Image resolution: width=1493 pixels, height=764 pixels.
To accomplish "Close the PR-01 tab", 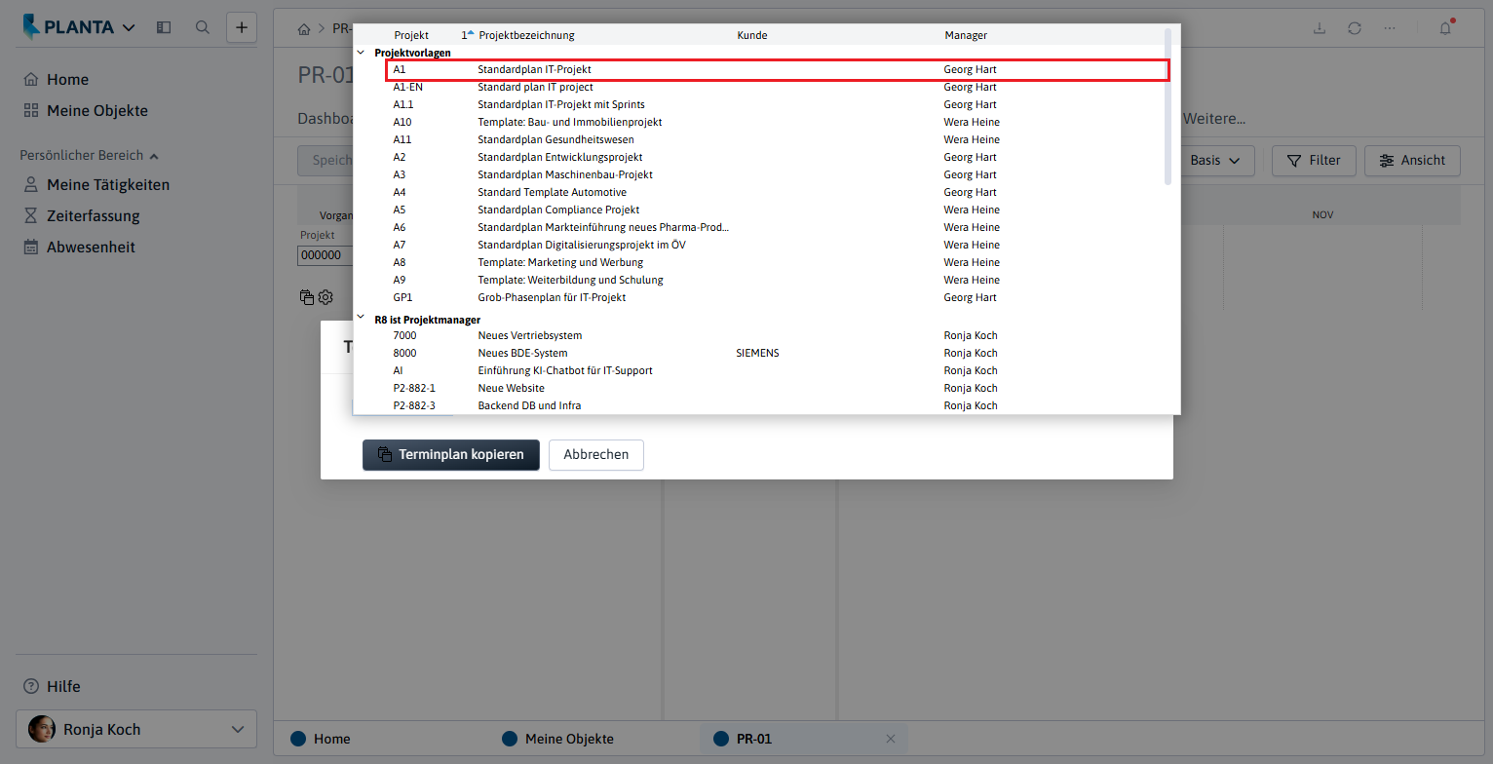I will (890, 739).
